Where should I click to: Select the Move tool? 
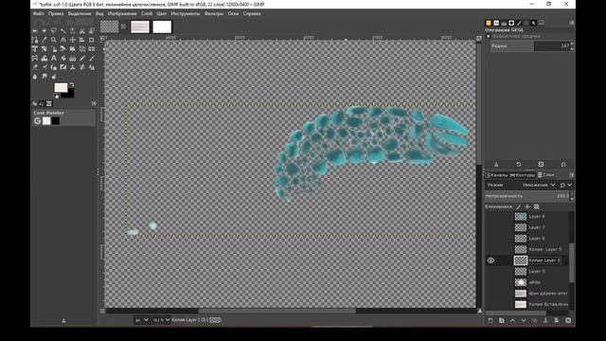[73, 40]
